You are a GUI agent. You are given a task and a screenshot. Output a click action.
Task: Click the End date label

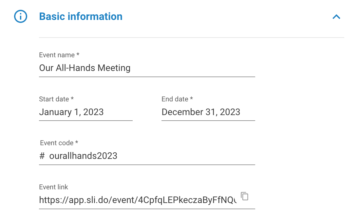pyautogui.click(x=175, y=99)
